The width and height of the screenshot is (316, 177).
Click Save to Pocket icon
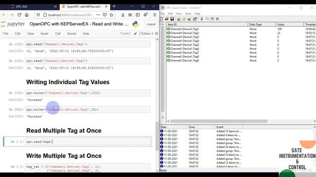click(x=105, y=15)
